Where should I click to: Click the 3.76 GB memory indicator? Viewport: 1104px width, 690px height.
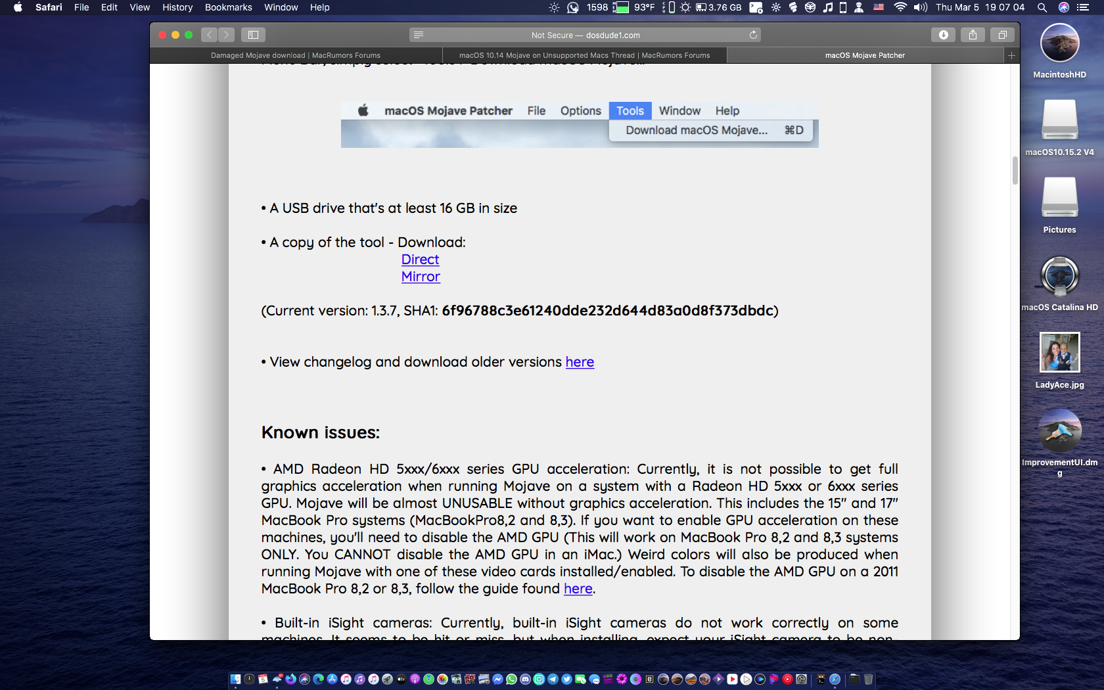[719, 7]
